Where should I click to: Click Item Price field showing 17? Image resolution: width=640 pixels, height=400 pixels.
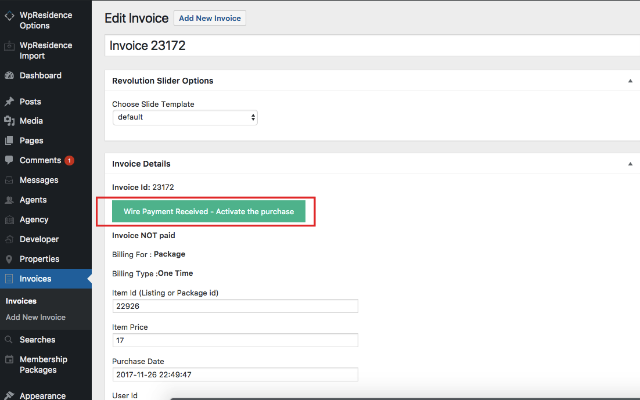pyautogui.click(x=235, y=340)
